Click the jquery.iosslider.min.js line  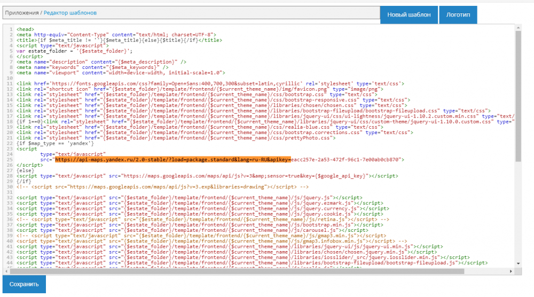pos(243,257)
